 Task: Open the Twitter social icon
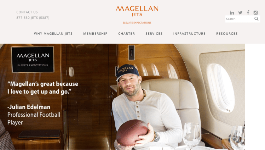pyautogui.click(x=240, y=12)
